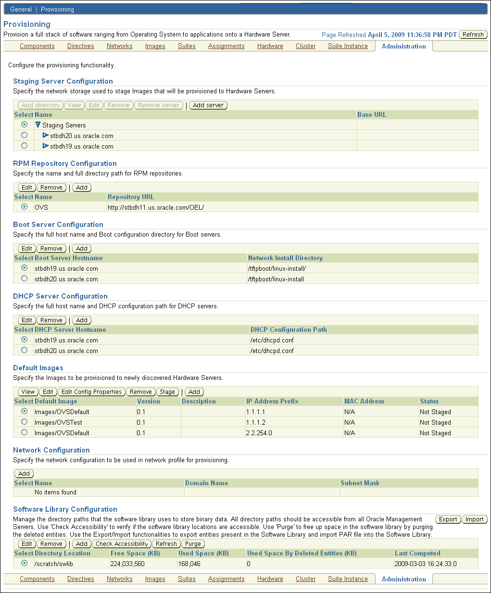Screen dimensions: 491x593
Task: Select staging server stbdh20.us.oracle.com radio button
Action: [x=24, y=135]
